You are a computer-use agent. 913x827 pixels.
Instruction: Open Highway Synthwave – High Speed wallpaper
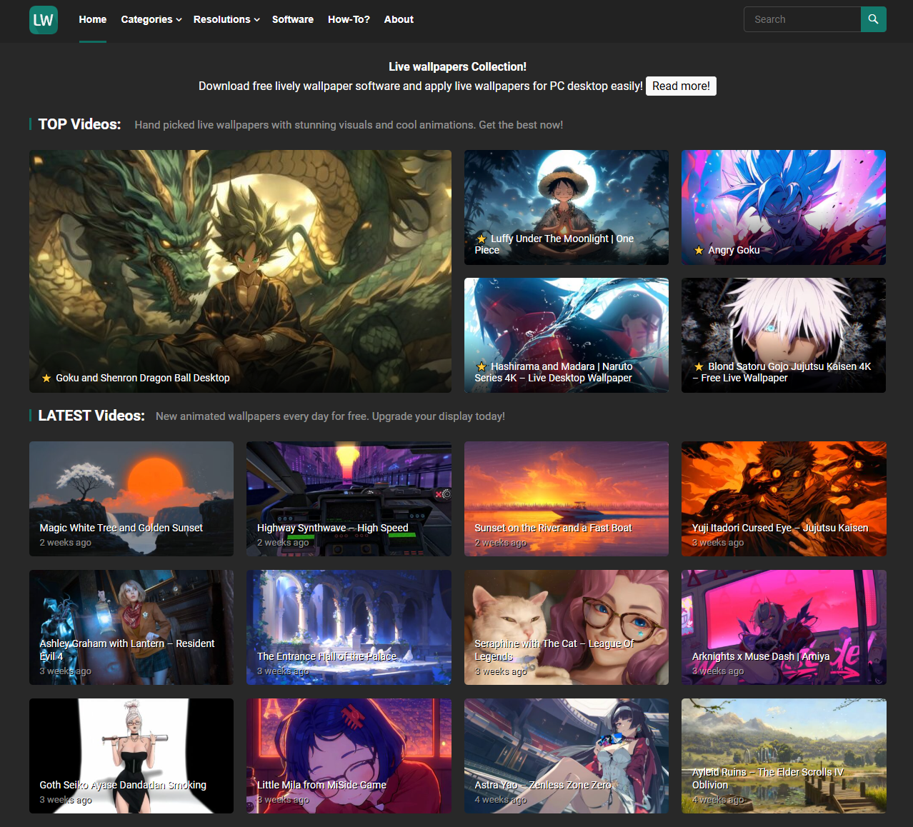pyautogui.click(x=349, y=498)
